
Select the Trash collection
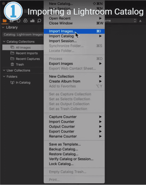23,64
